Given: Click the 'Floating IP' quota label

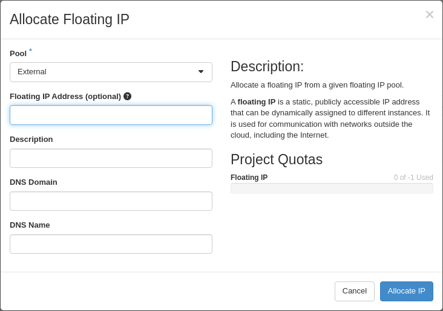Looking at the screenshot, I should [x=249, y=178].
